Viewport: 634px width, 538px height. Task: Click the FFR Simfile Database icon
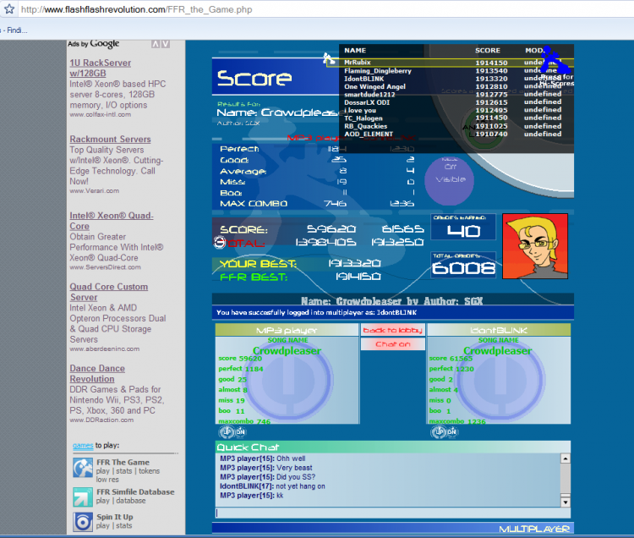pos(83,497)
